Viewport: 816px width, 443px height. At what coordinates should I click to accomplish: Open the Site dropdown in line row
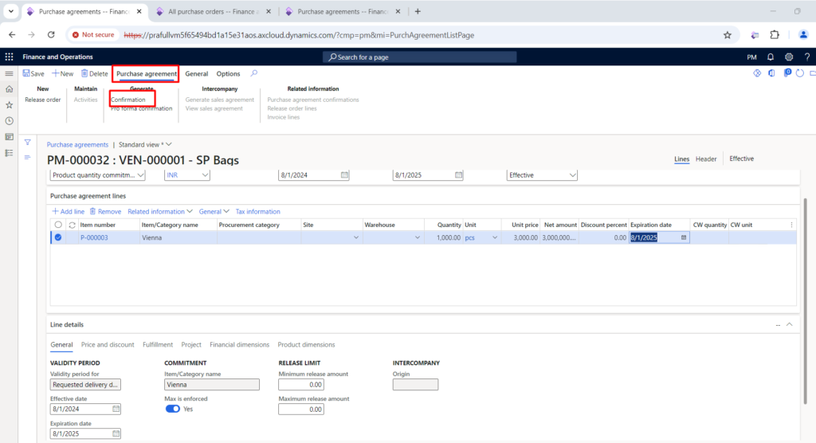[356, 237]
